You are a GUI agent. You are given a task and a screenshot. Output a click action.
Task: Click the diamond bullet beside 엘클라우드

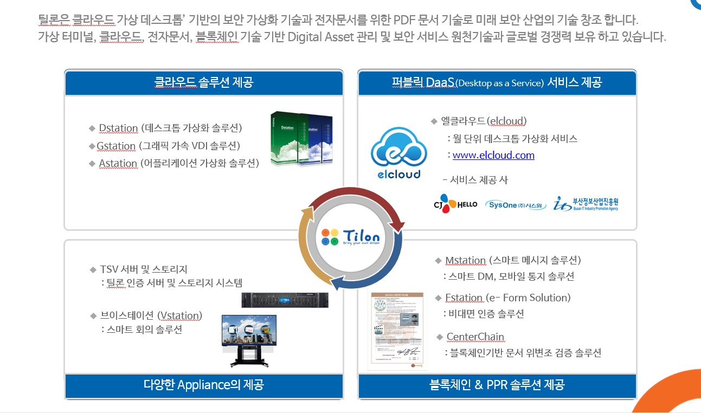434,121
